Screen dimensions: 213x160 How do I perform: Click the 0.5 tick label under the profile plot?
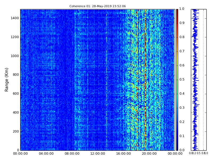tap(199, 153)
